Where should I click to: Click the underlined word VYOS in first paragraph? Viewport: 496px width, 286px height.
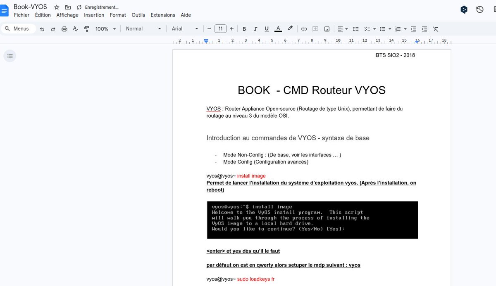pyautogui.click(x=214, y=109)
